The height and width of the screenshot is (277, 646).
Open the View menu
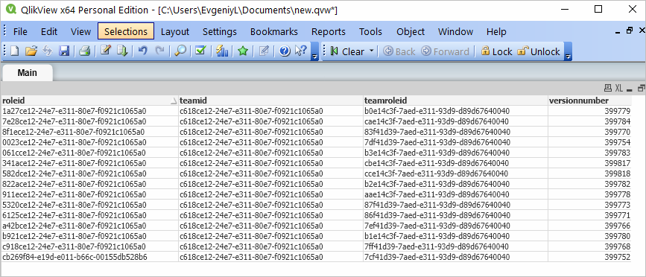[x=80, y=32]
